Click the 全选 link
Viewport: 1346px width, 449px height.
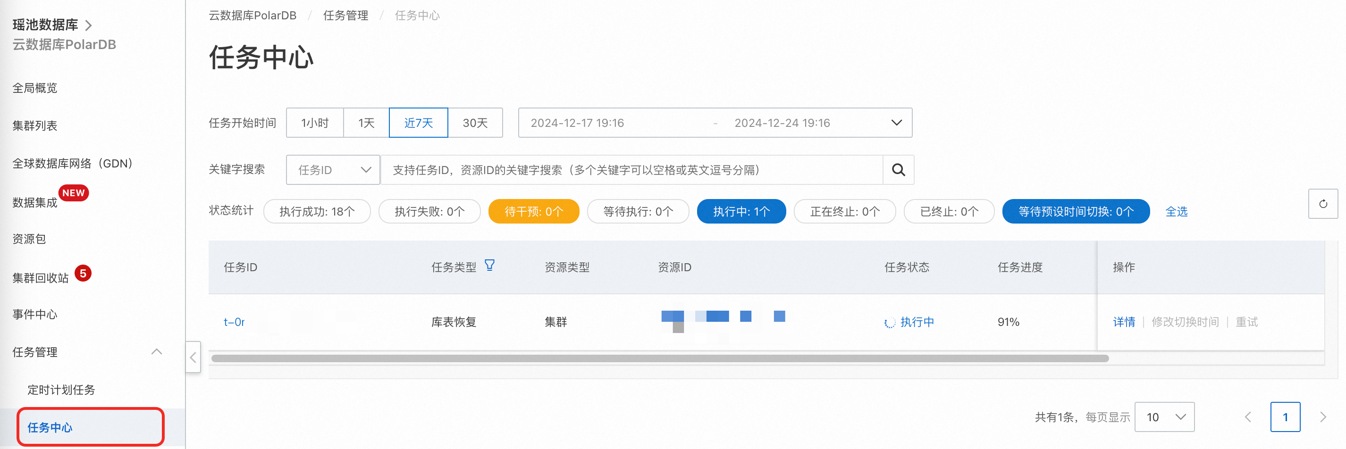1176,211
